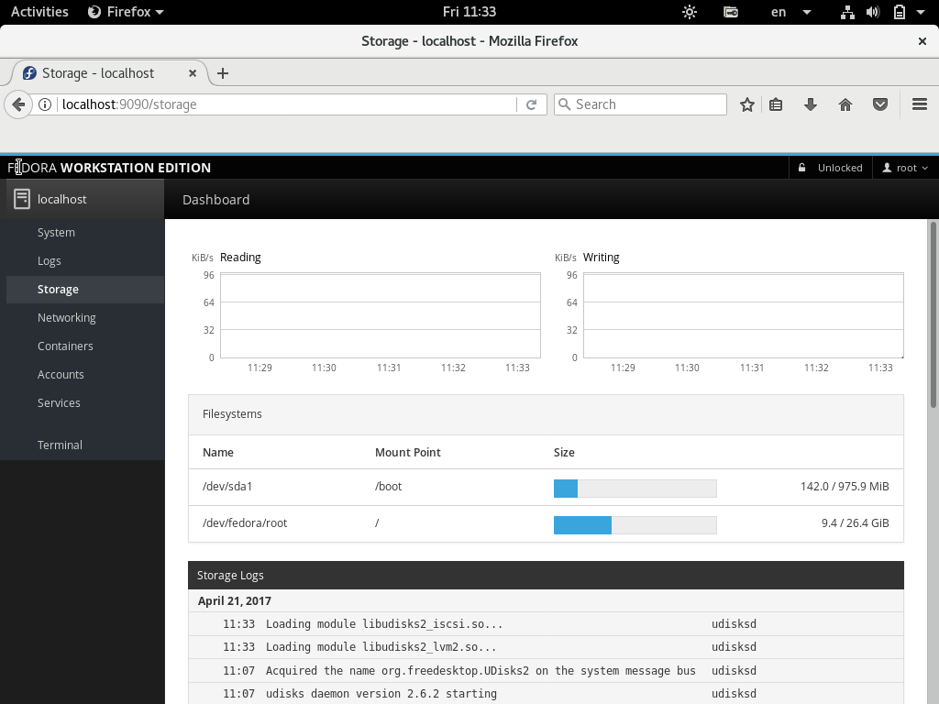Select the Storage - localhost browser tab

tap(110, 73)
